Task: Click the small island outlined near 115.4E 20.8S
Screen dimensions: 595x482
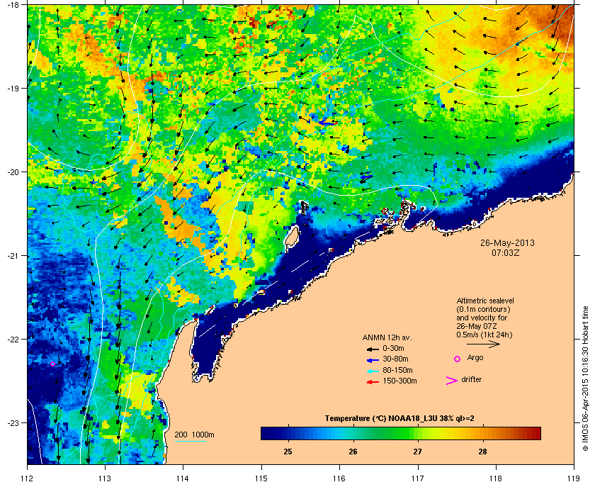Action: click(x=291, y=235)
